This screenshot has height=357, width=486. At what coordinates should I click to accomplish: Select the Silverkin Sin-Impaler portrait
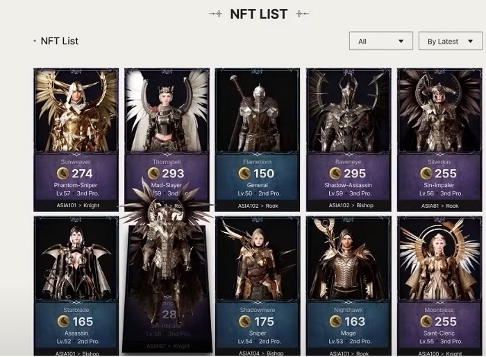point(439,111)
